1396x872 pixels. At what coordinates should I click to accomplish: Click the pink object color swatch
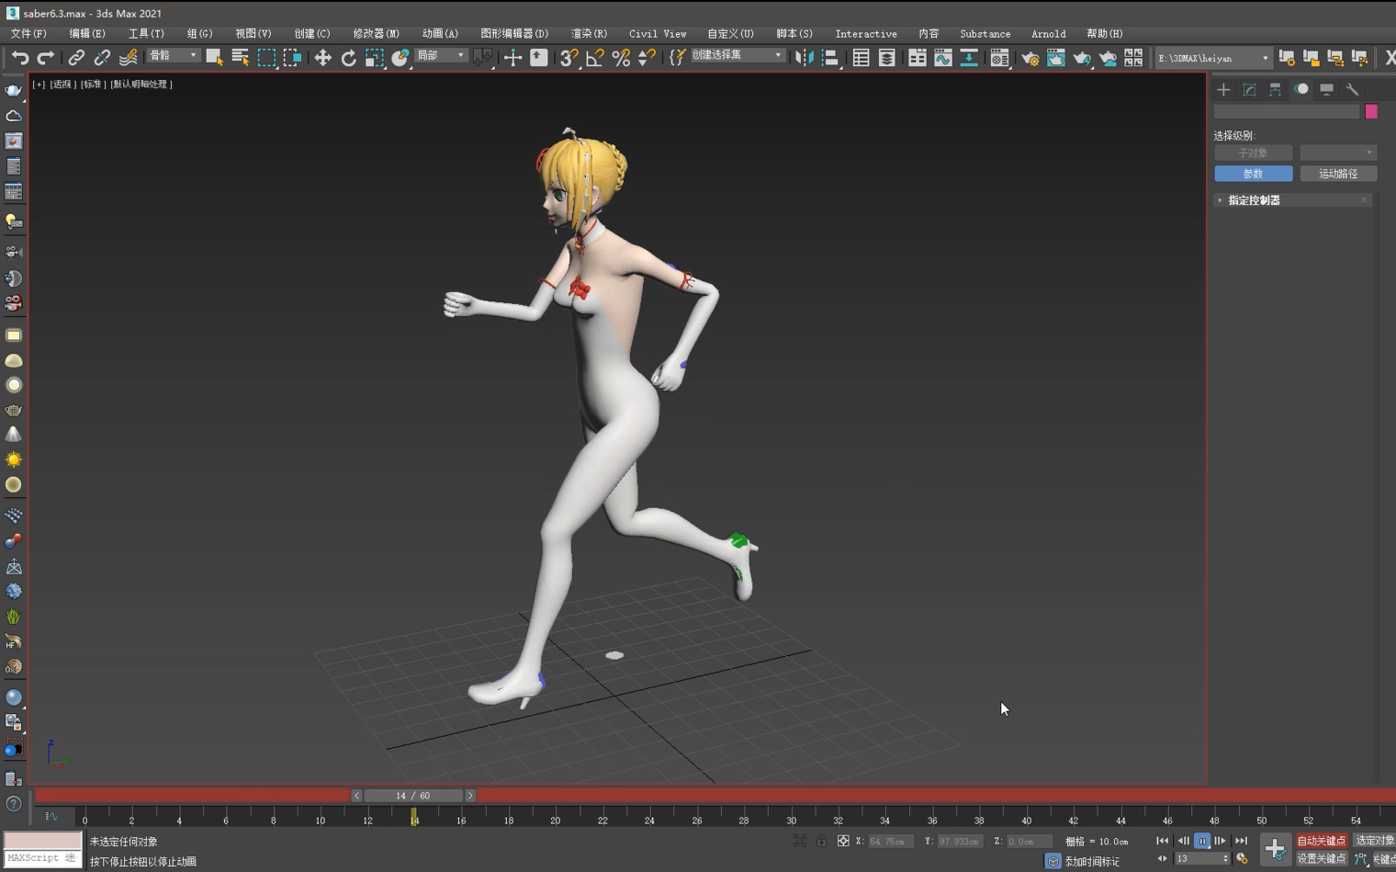tap(1371, 111)
